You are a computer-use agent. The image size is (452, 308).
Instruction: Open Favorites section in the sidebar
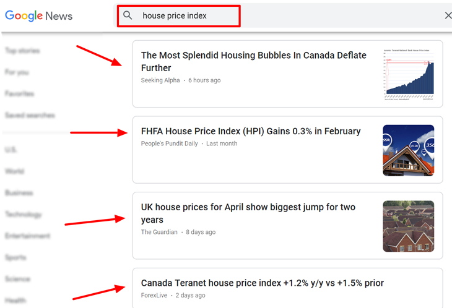[19, 94]
